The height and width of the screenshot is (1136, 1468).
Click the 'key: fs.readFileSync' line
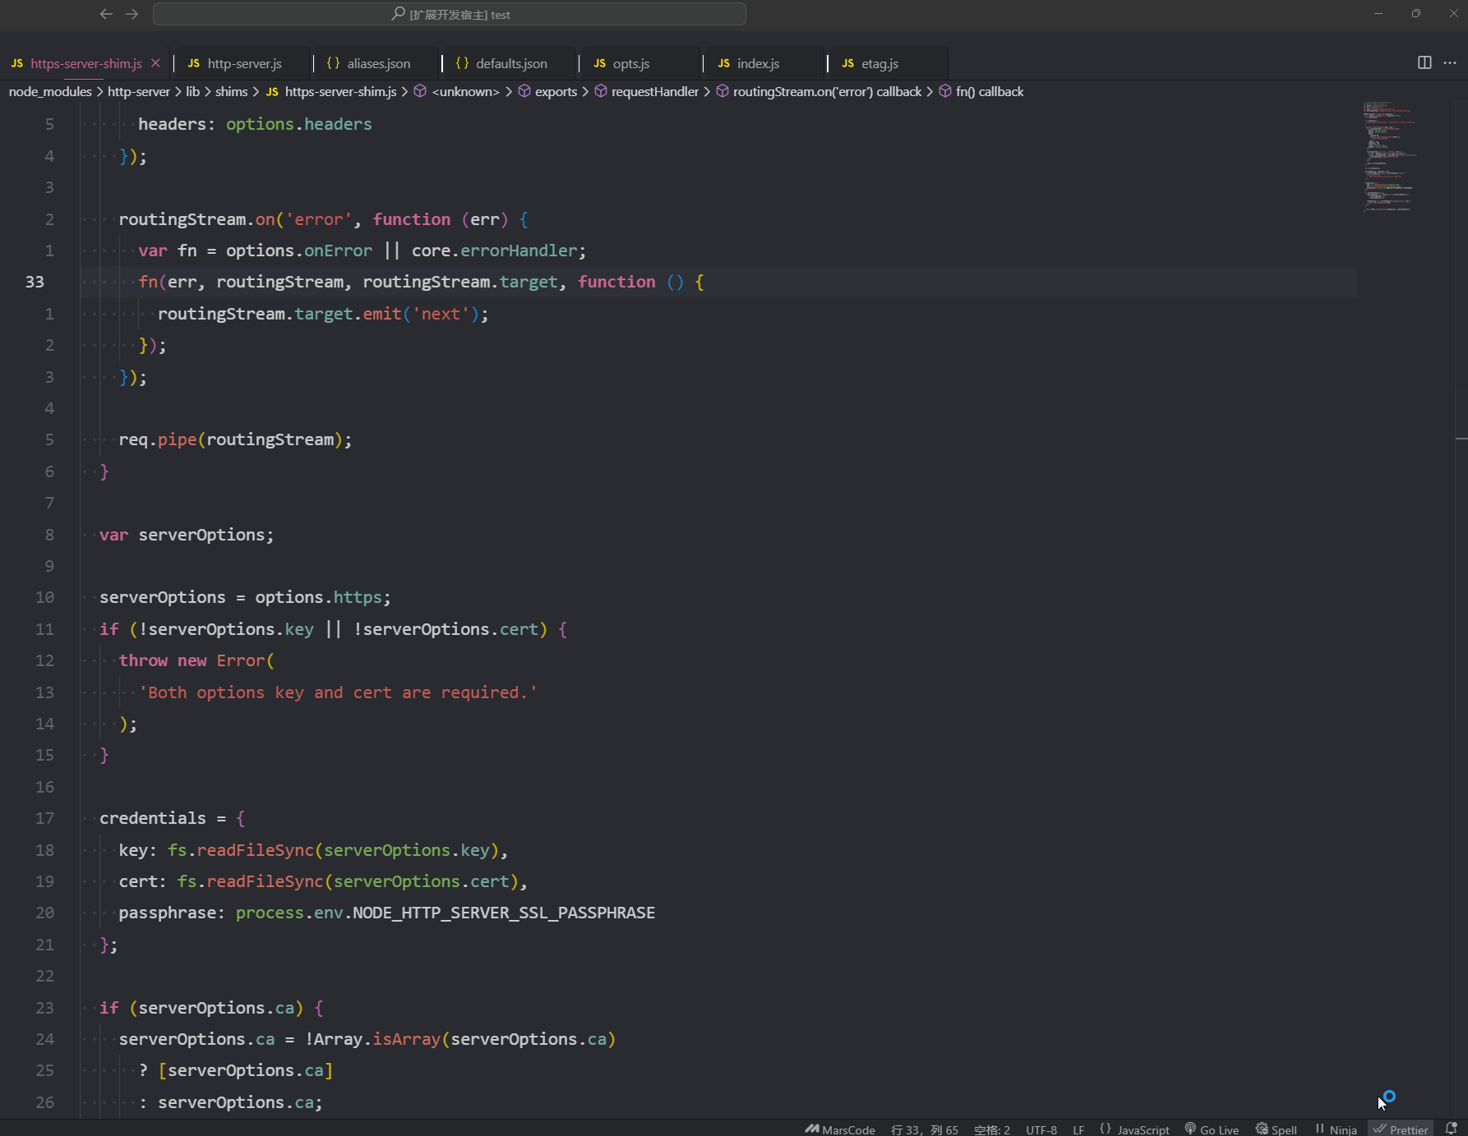click(313, 850)
